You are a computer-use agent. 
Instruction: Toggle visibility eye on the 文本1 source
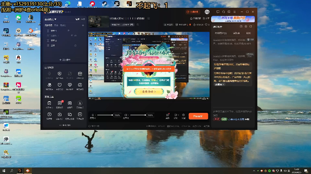coord(68,31)
